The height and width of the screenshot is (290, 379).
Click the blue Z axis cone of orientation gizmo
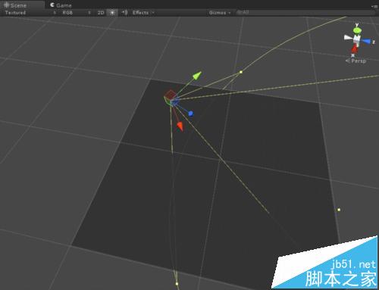pyautogui.click(x=366, y=42)
